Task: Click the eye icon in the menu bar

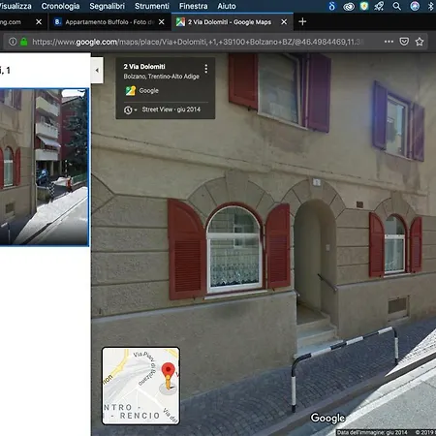Action: [x=349, y=7]
